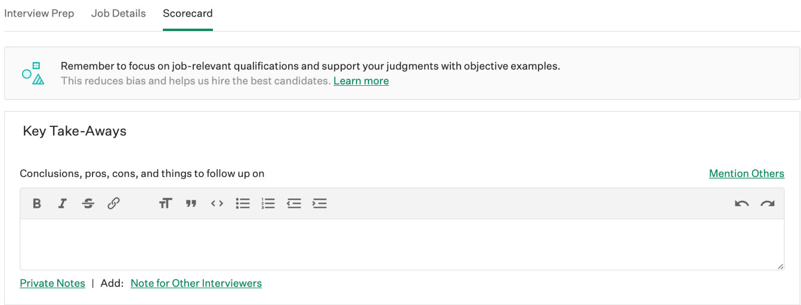Undo the last edit
This screenshot has width=801, height=305.
point(741,204)
